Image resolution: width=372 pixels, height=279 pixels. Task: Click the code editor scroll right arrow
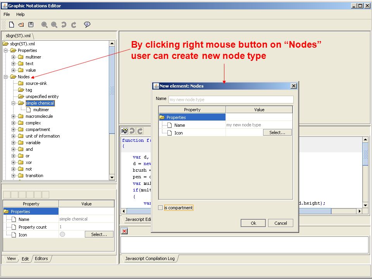click(x=360, y=211)
